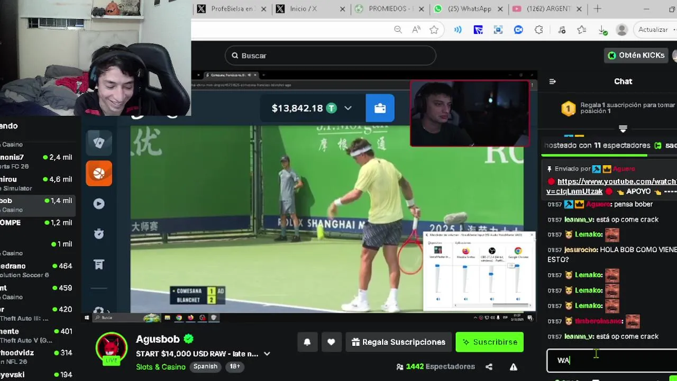This screenshot has height=381, width=677.
Task: Open the browser extensions puzzle icon
Action: coord(538,30)
